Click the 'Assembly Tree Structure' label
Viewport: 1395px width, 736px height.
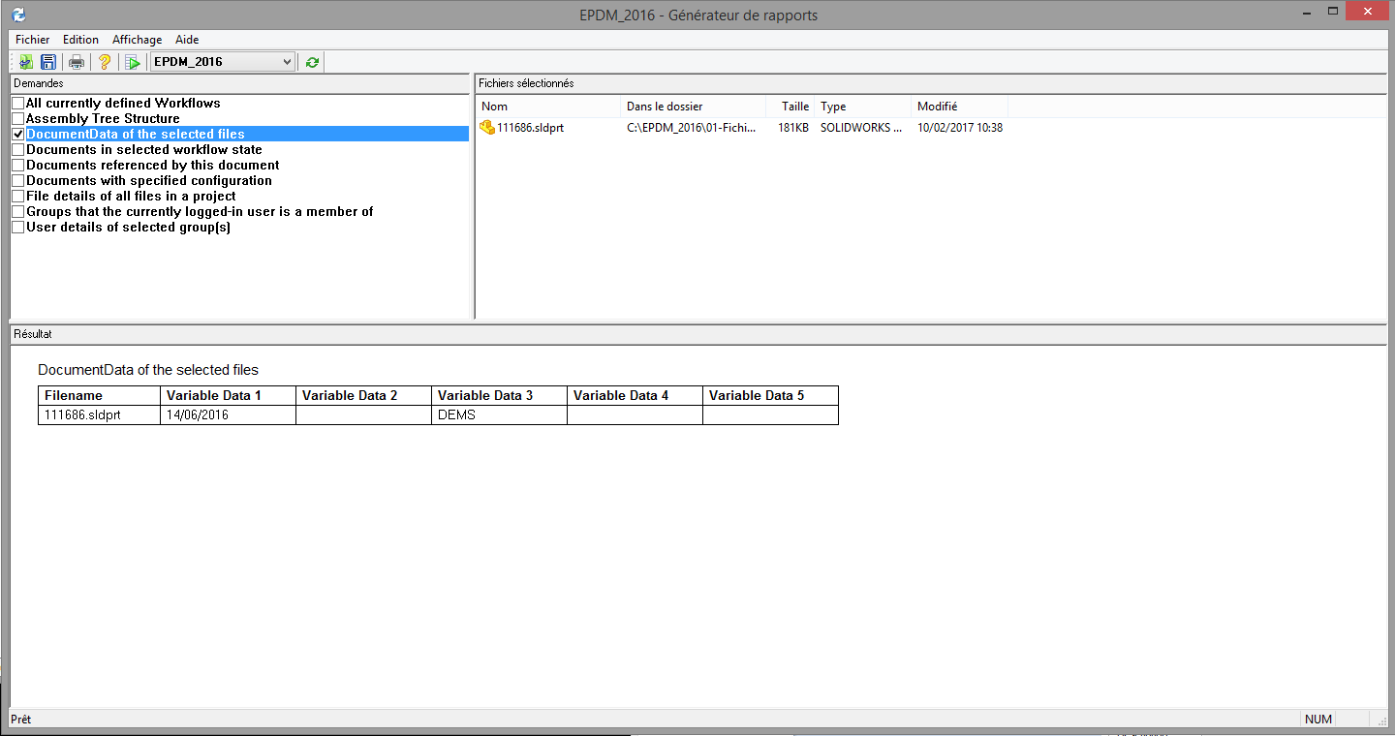click(103, 119)
